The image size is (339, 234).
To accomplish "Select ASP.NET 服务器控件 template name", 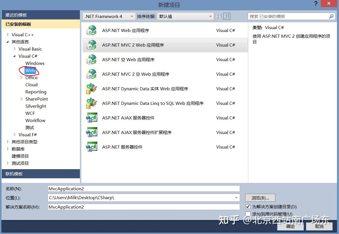I will (122, 147).
